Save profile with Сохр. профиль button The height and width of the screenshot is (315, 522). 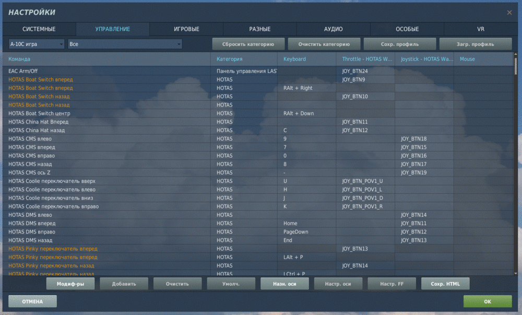click(x=400, y=44)
